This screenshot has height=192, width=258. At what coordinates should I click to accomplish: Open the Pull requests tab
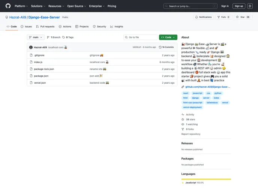[x=45, y=27]
